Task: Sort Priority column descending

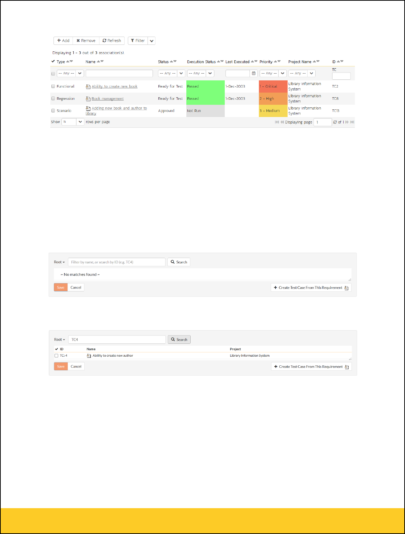Action: [x=279, y=61]
